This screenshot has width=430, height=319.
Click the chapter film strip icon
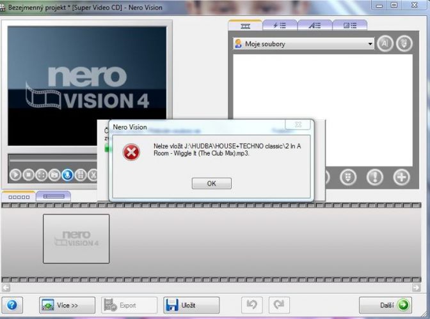tap(81, 175)
